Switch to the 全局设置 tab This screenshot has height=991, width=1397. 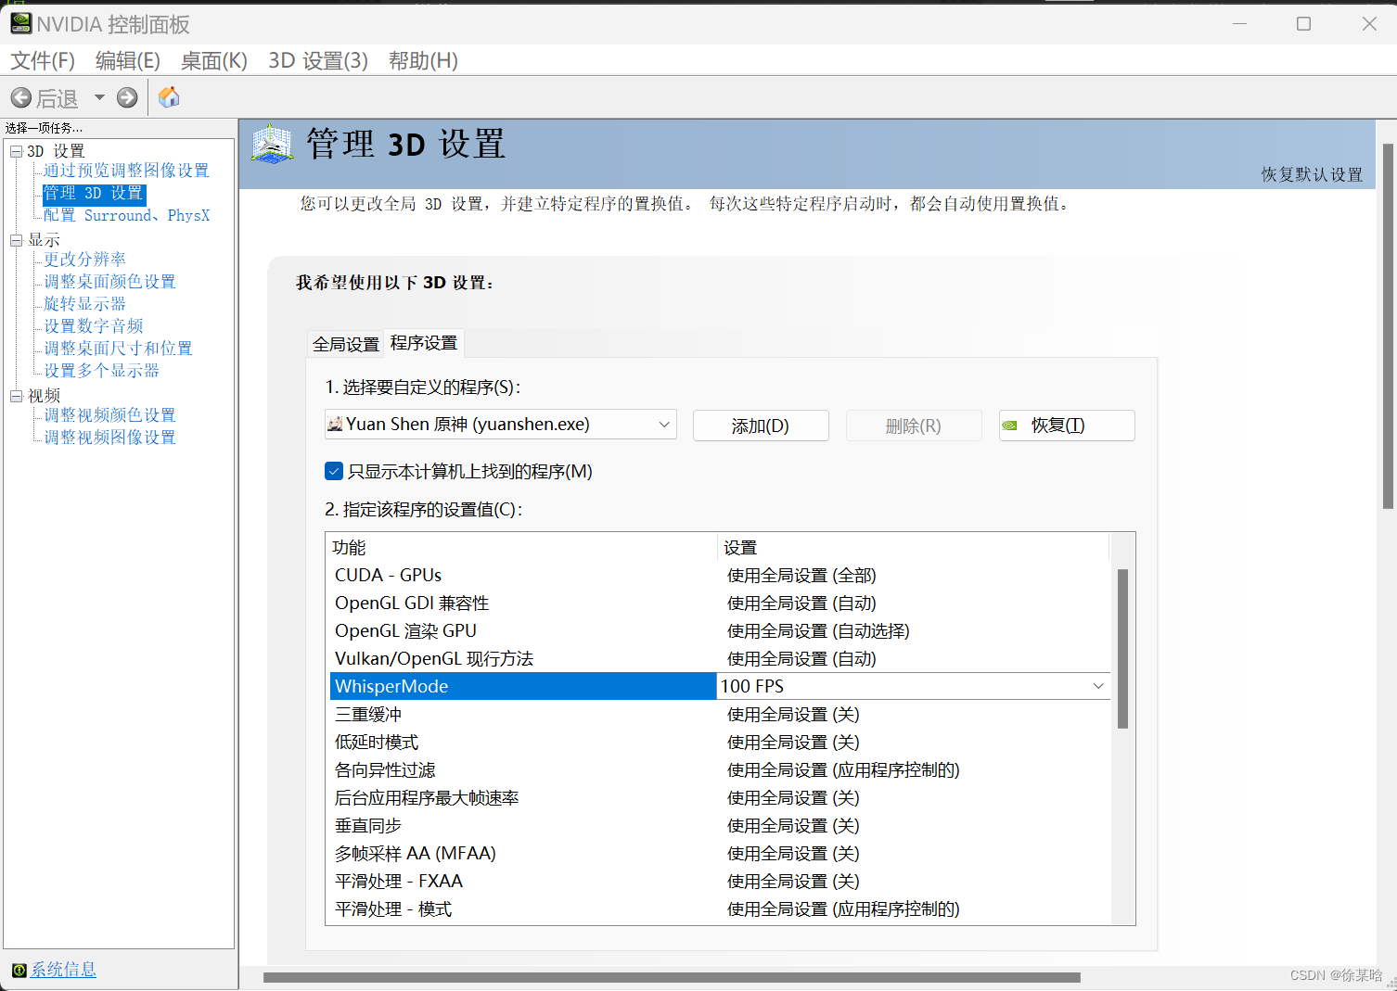(346, 344)
